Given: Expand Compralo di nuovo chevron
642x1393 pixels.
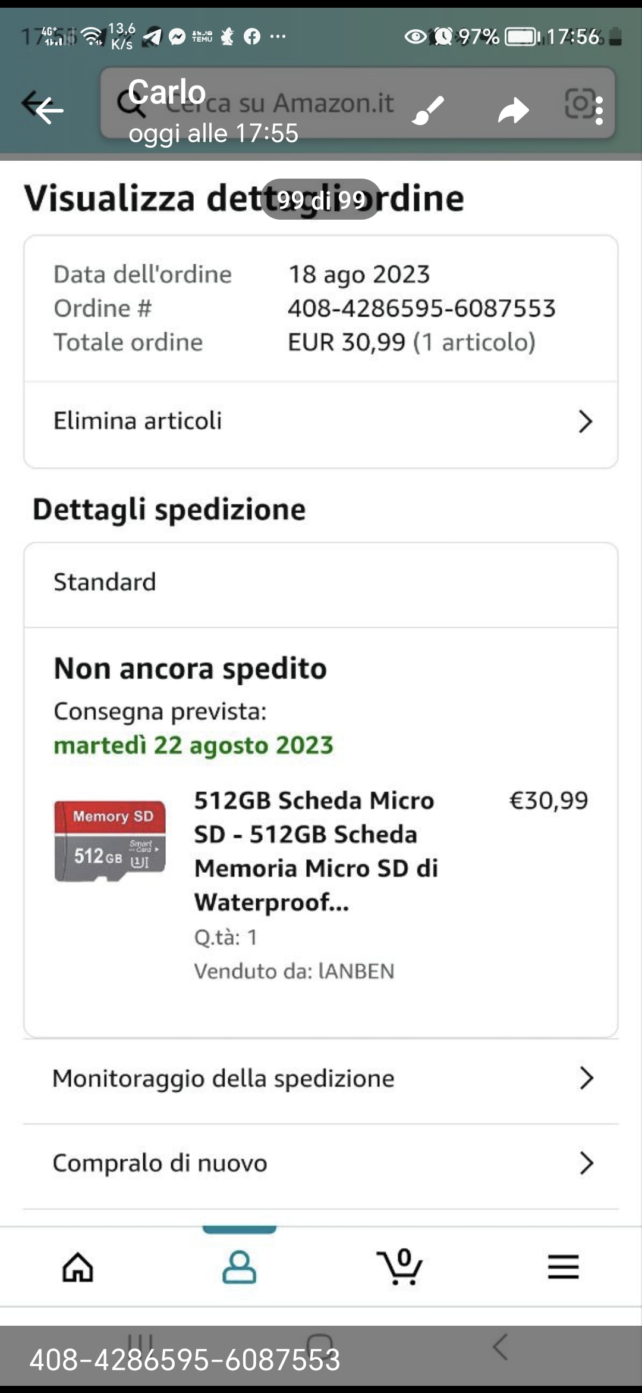Looking at the screenshot, I should 586,1163.
